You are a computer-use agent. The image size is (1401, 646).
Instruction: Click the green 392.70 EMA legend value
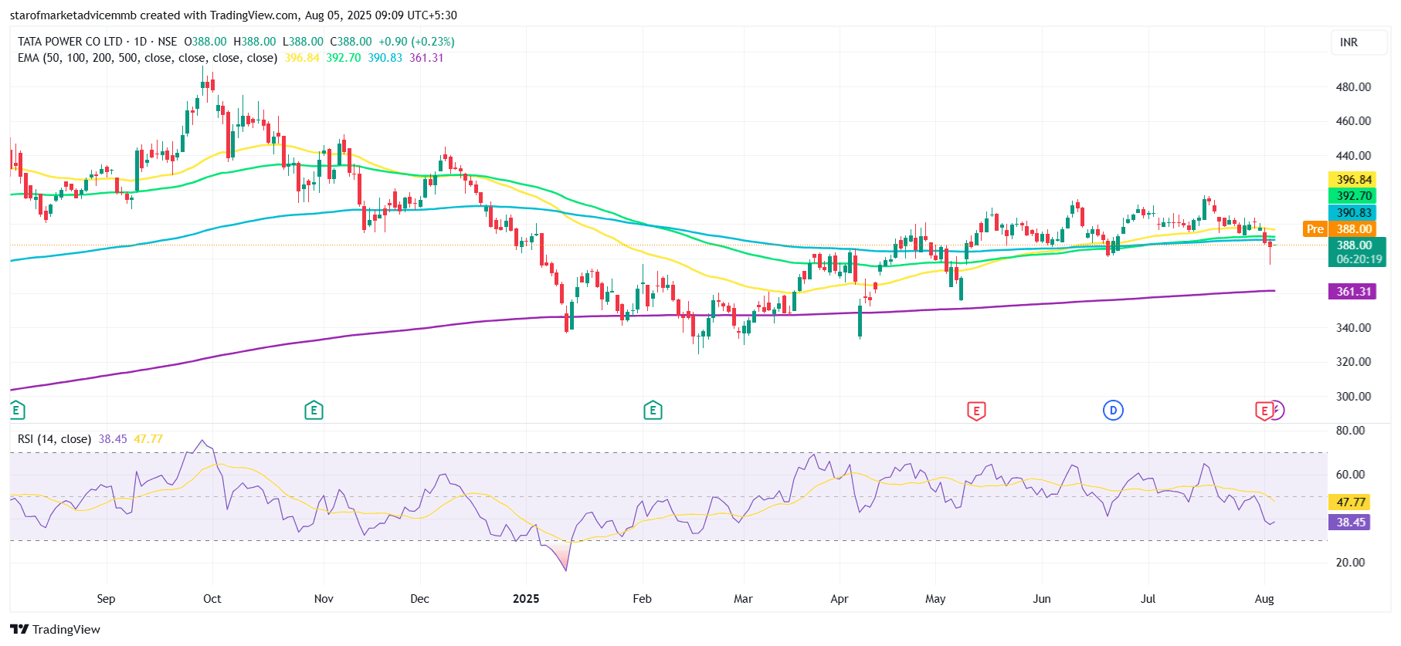point(344,58)
